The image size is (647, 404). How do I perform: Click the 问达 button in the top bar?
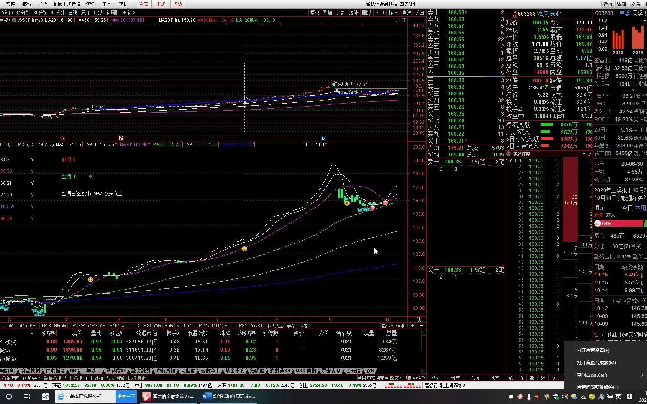coord(178,4)
